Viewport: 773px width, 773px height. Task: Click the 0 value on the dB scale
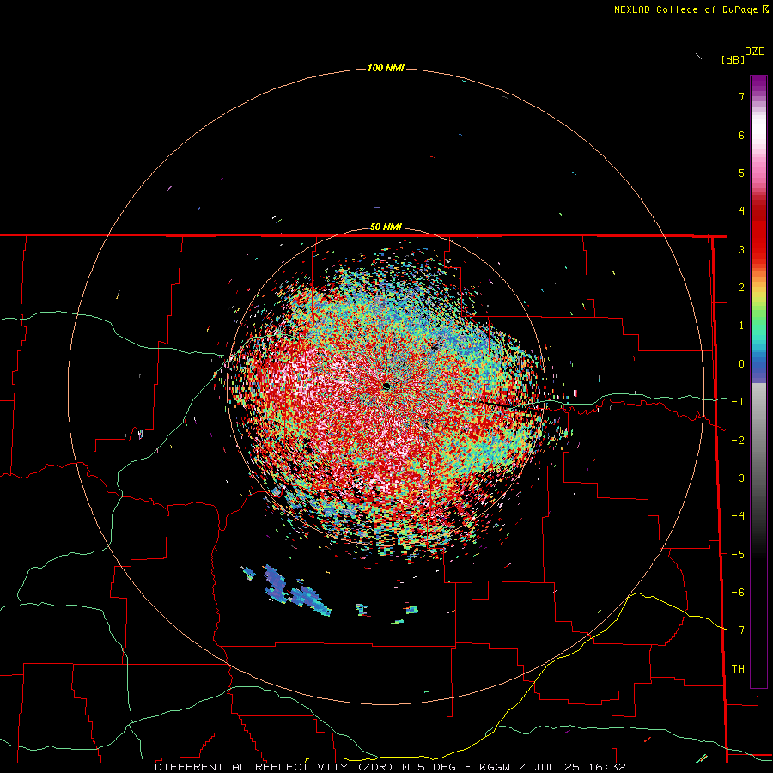pos(741,364)
